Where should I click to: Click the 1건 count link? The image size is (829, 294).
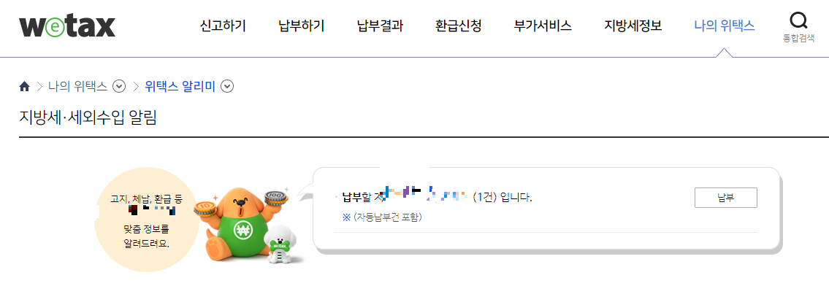485,198
